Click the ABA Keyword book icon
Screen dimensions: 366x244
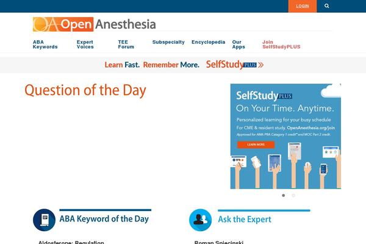tap(44, 220)
